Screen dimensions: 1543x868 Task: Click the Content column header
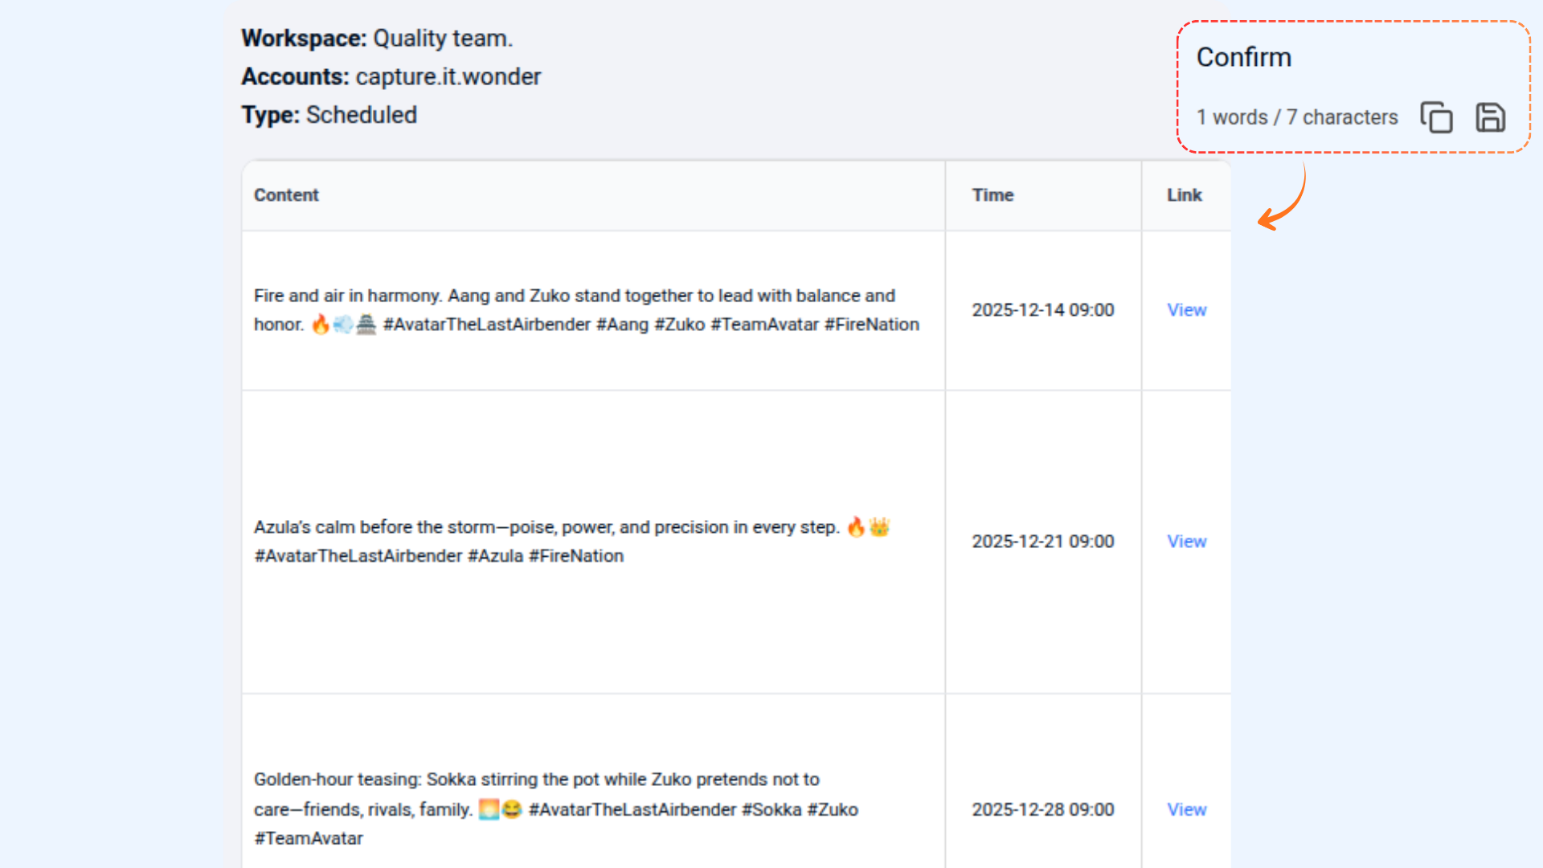coord(286,195)
